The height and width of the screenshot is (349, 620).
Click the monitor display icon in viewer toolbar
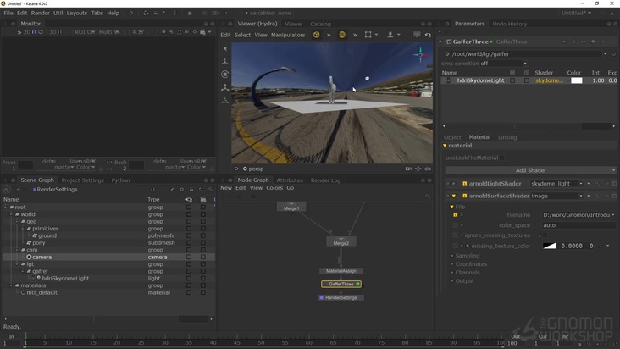click(x=417, y=35)
